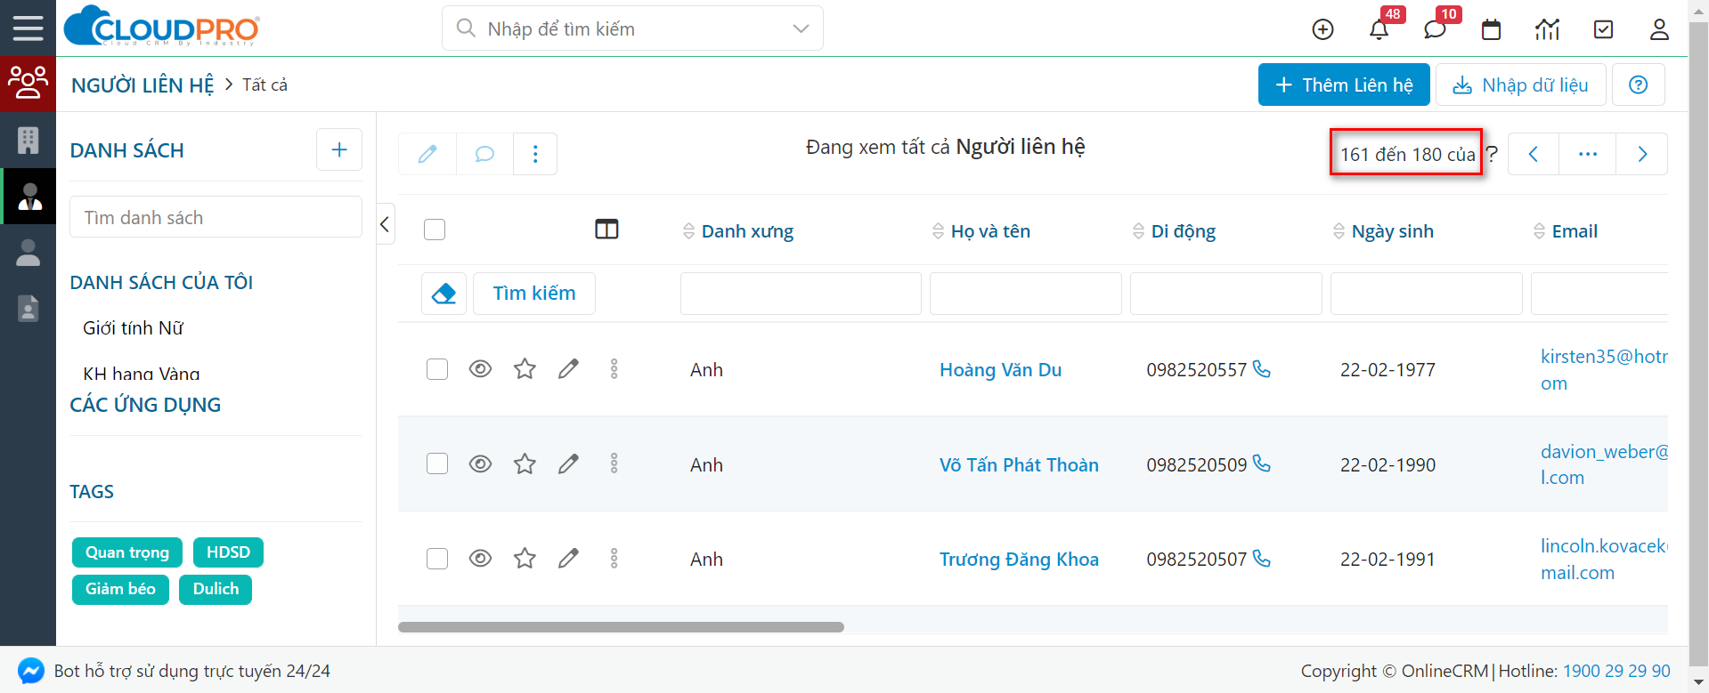The width and height of the screenshot is (1709, 693).
Task: Open the reports chart icon
Action: pyautogui.click(x=1547, y=29)
